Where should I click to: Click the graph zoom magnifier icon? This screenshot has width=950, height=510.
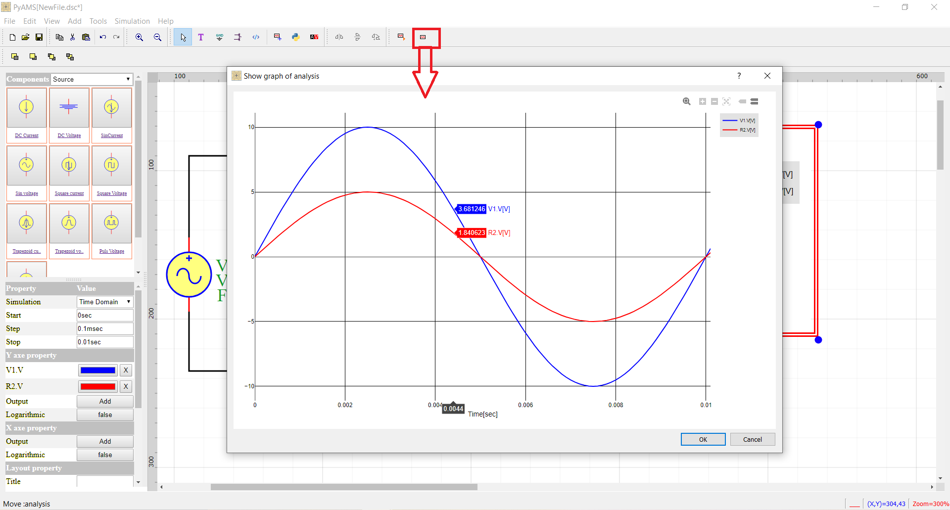(687, 101)
